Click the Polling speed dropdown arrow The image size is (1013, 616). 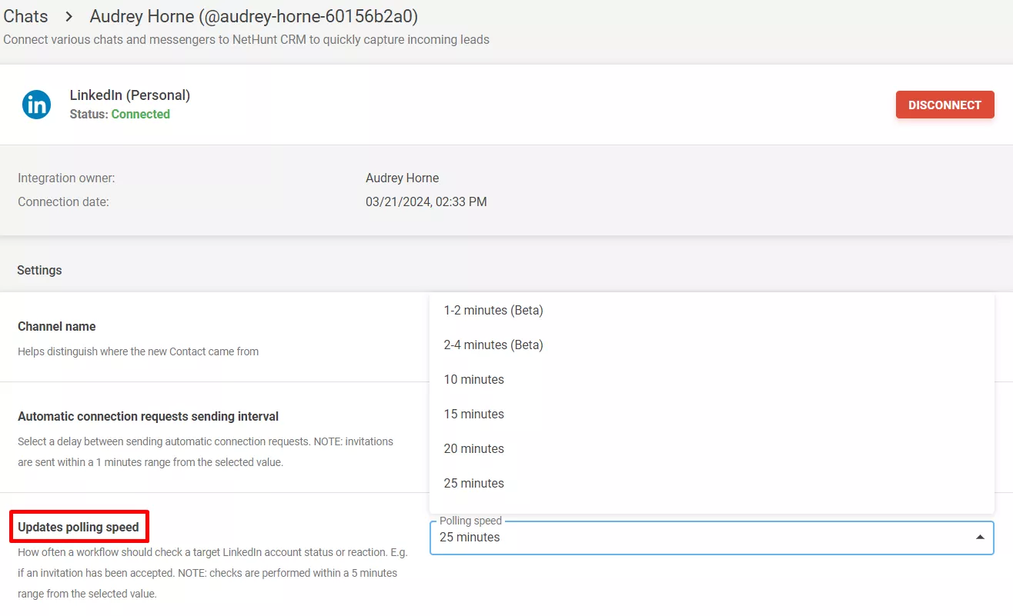980,537
